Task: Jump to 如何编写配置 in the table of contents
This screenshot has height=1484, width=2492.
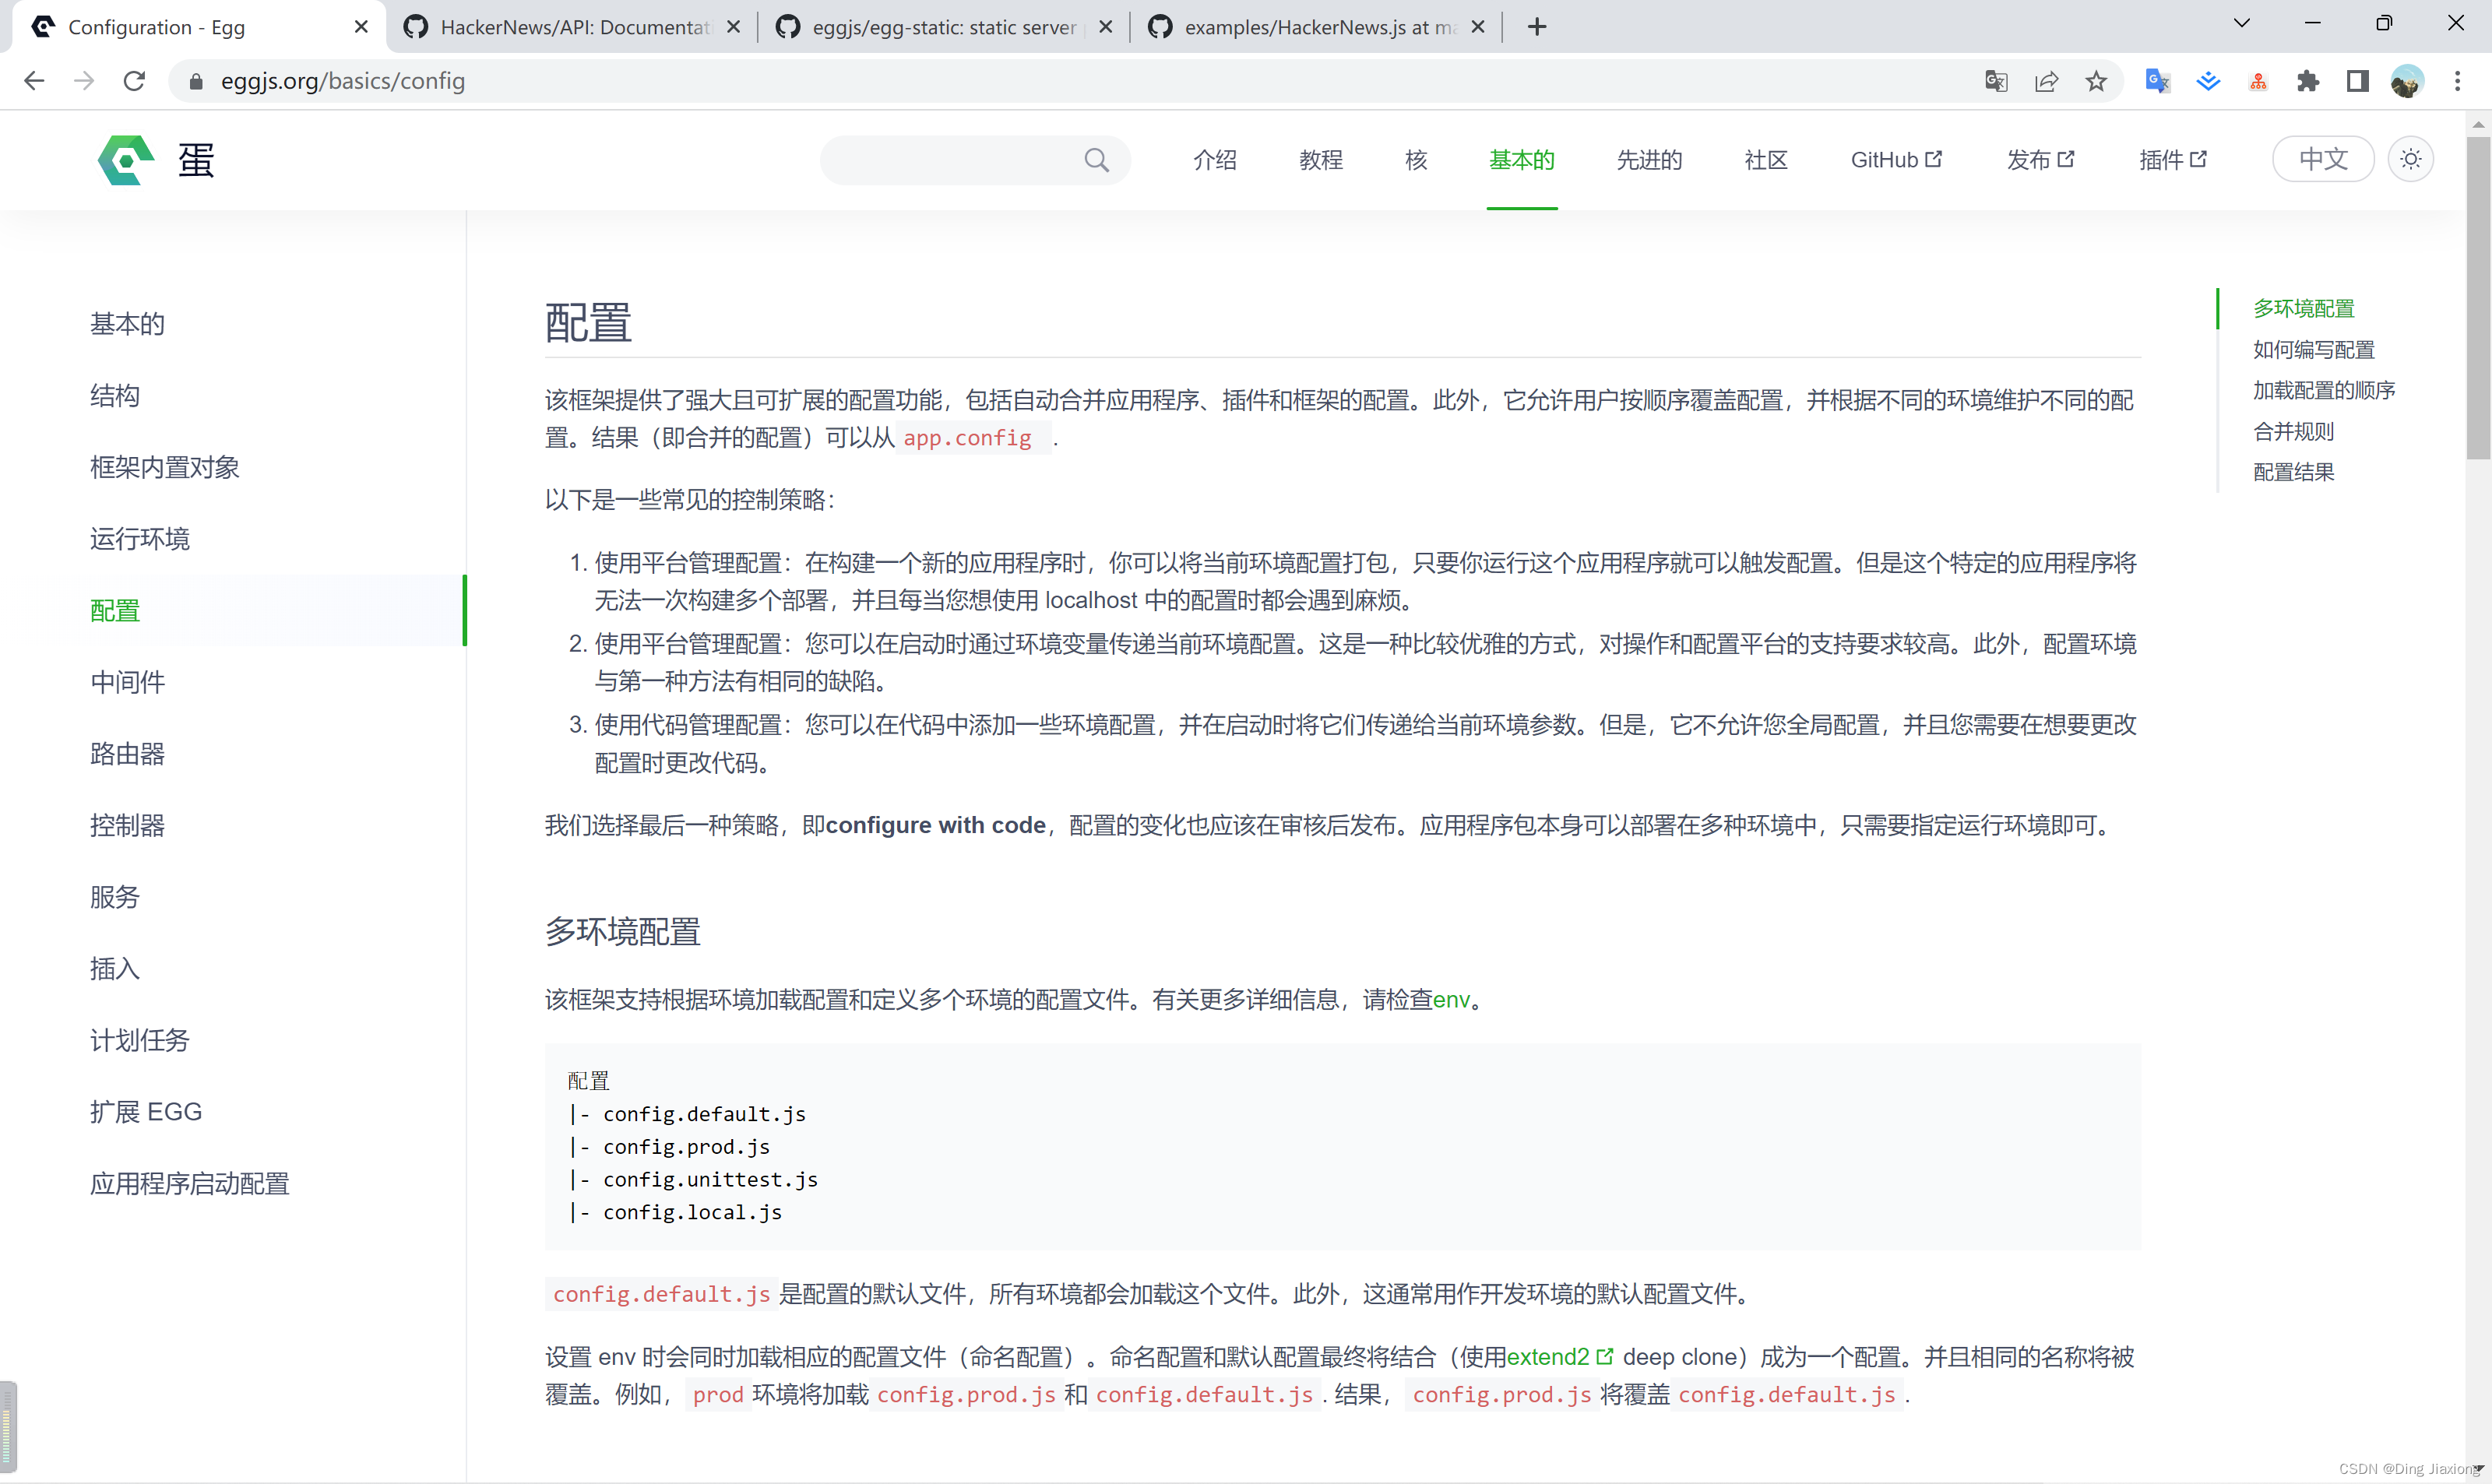Action: 2314,349
